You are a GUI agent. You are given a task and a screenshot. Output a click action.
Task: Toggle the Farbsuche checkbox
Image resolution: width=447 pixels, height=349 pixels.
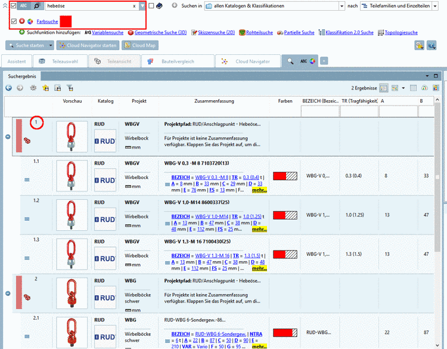(14, 21)
